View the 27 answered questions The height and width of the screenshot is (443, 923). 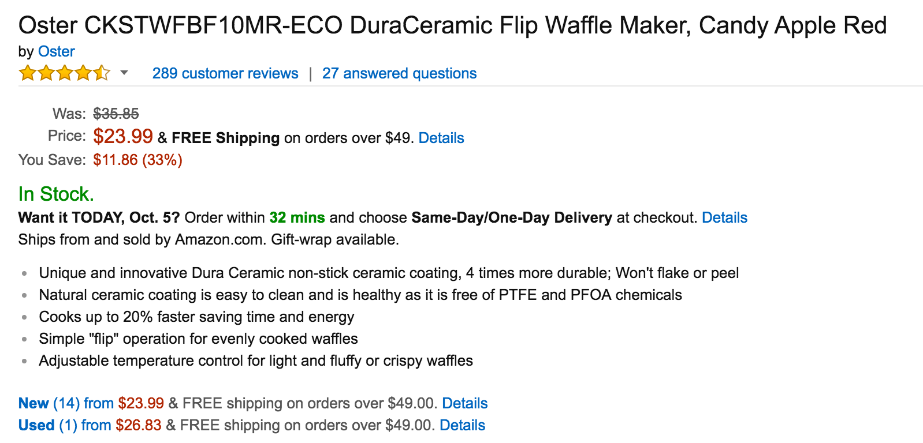(x=399, y=73)
